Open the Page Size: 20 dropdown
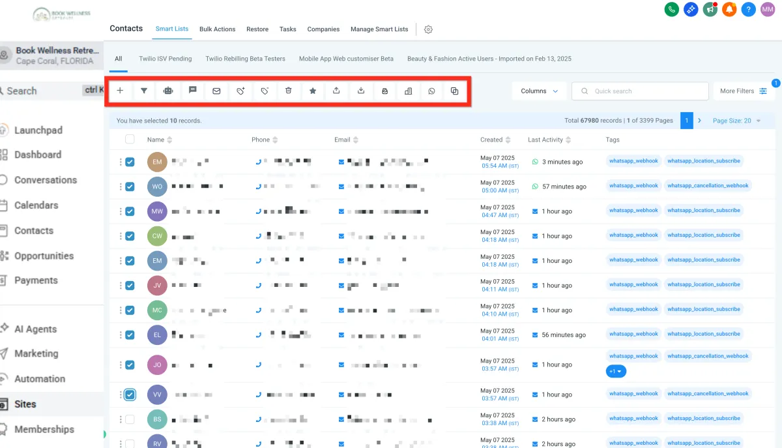This screenshot has height=448, width=782. (x=736, y=121)
